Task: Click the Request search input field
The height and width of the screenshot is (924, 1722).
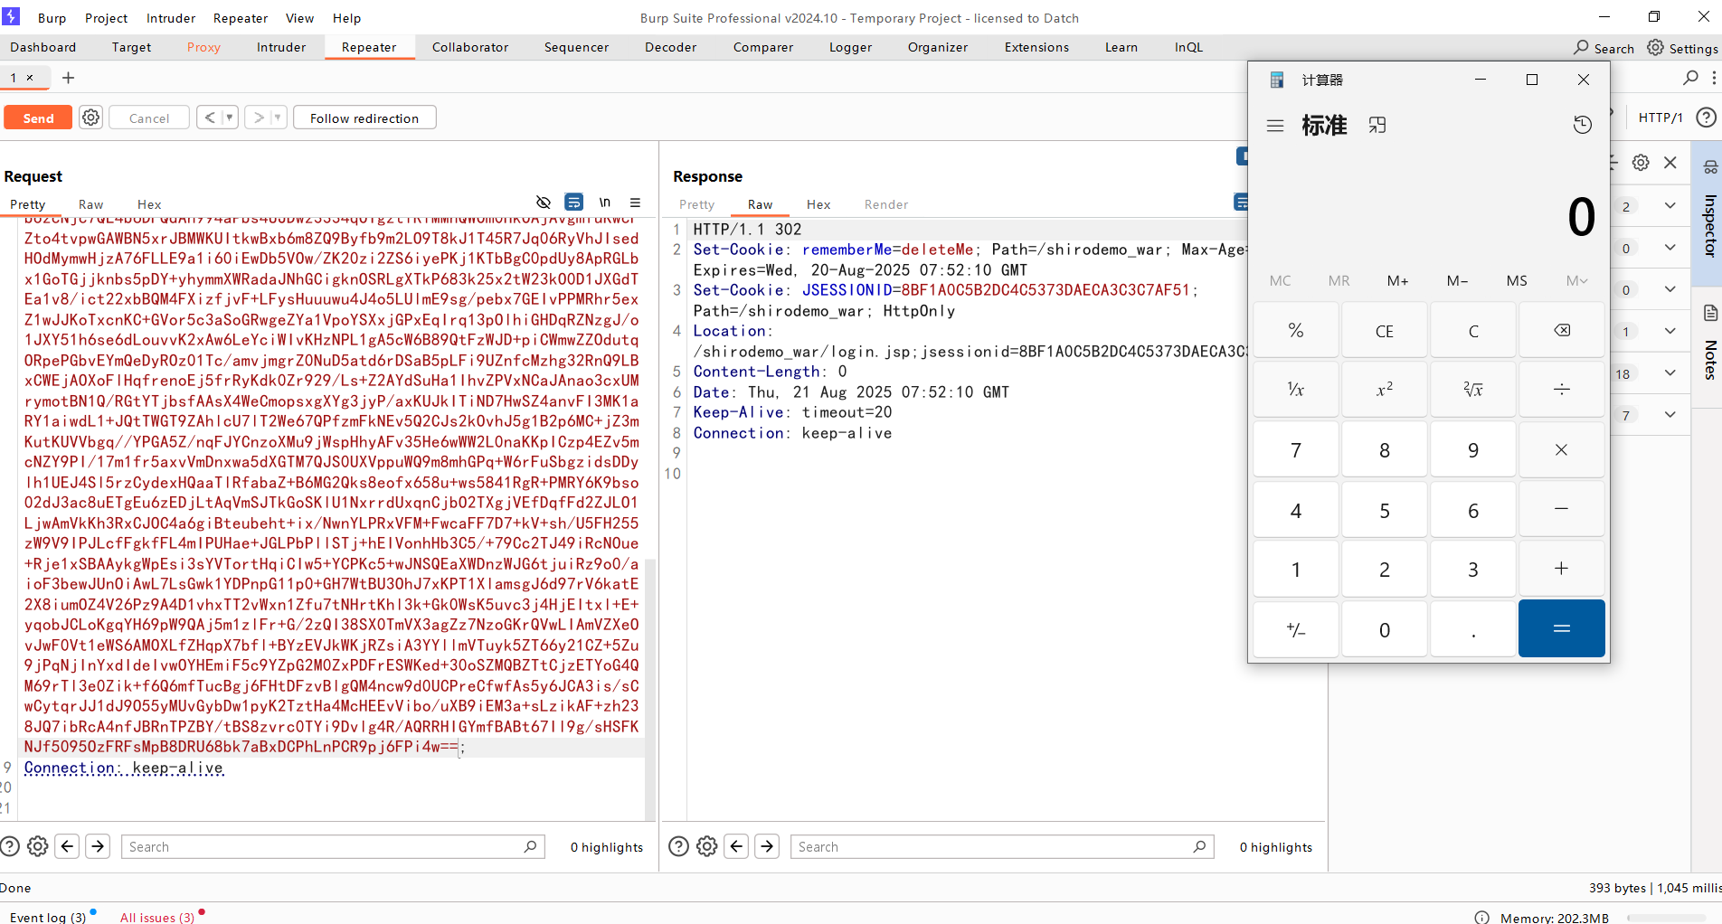Action: (x=326, y=846)
